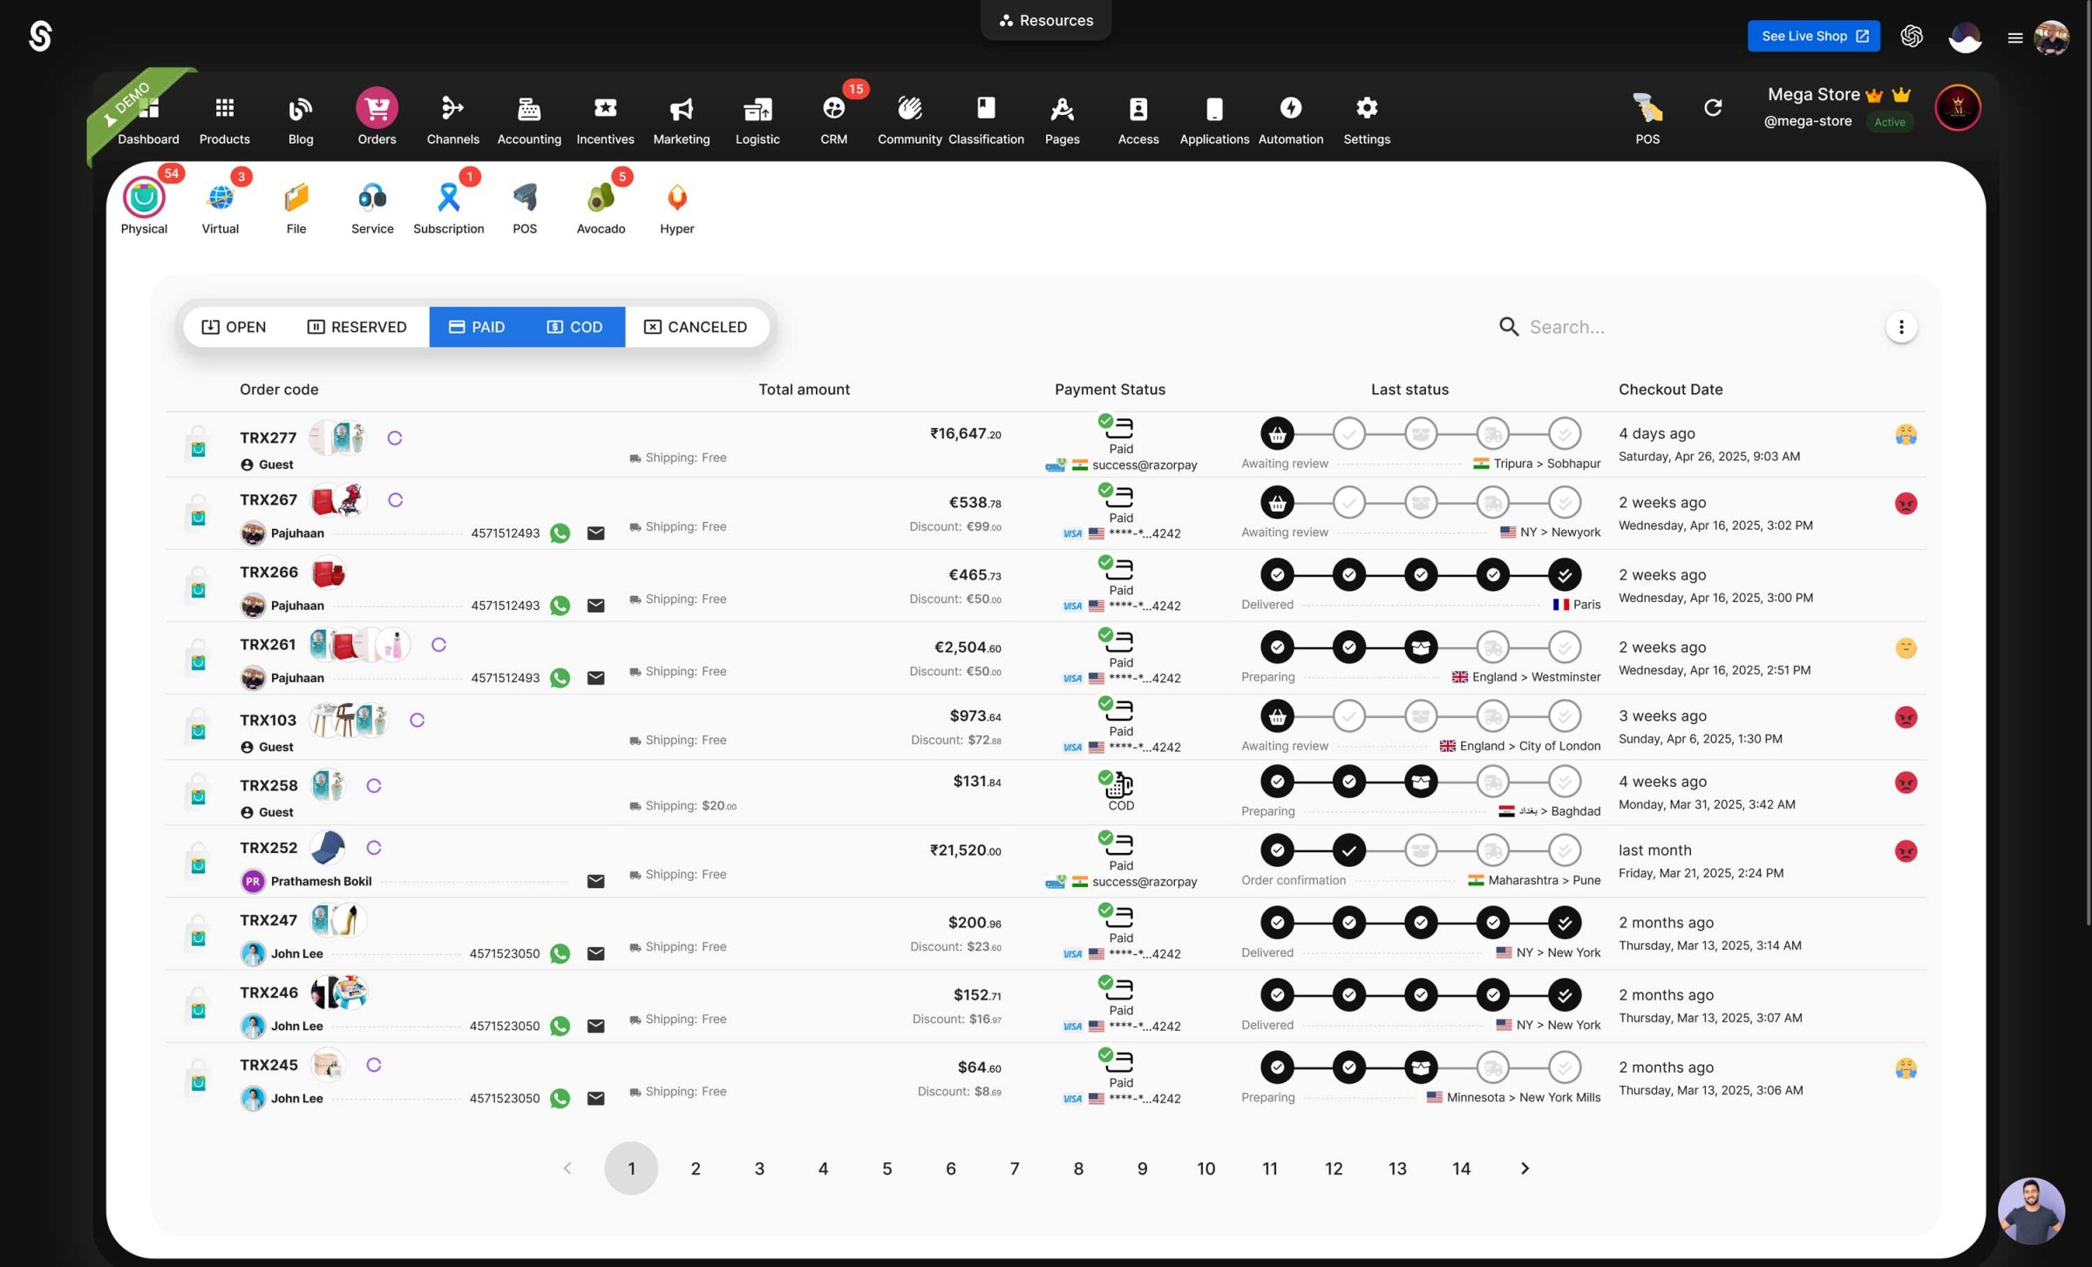Show Virtual orders
2092x1267 pixels.
pos(220,207)
